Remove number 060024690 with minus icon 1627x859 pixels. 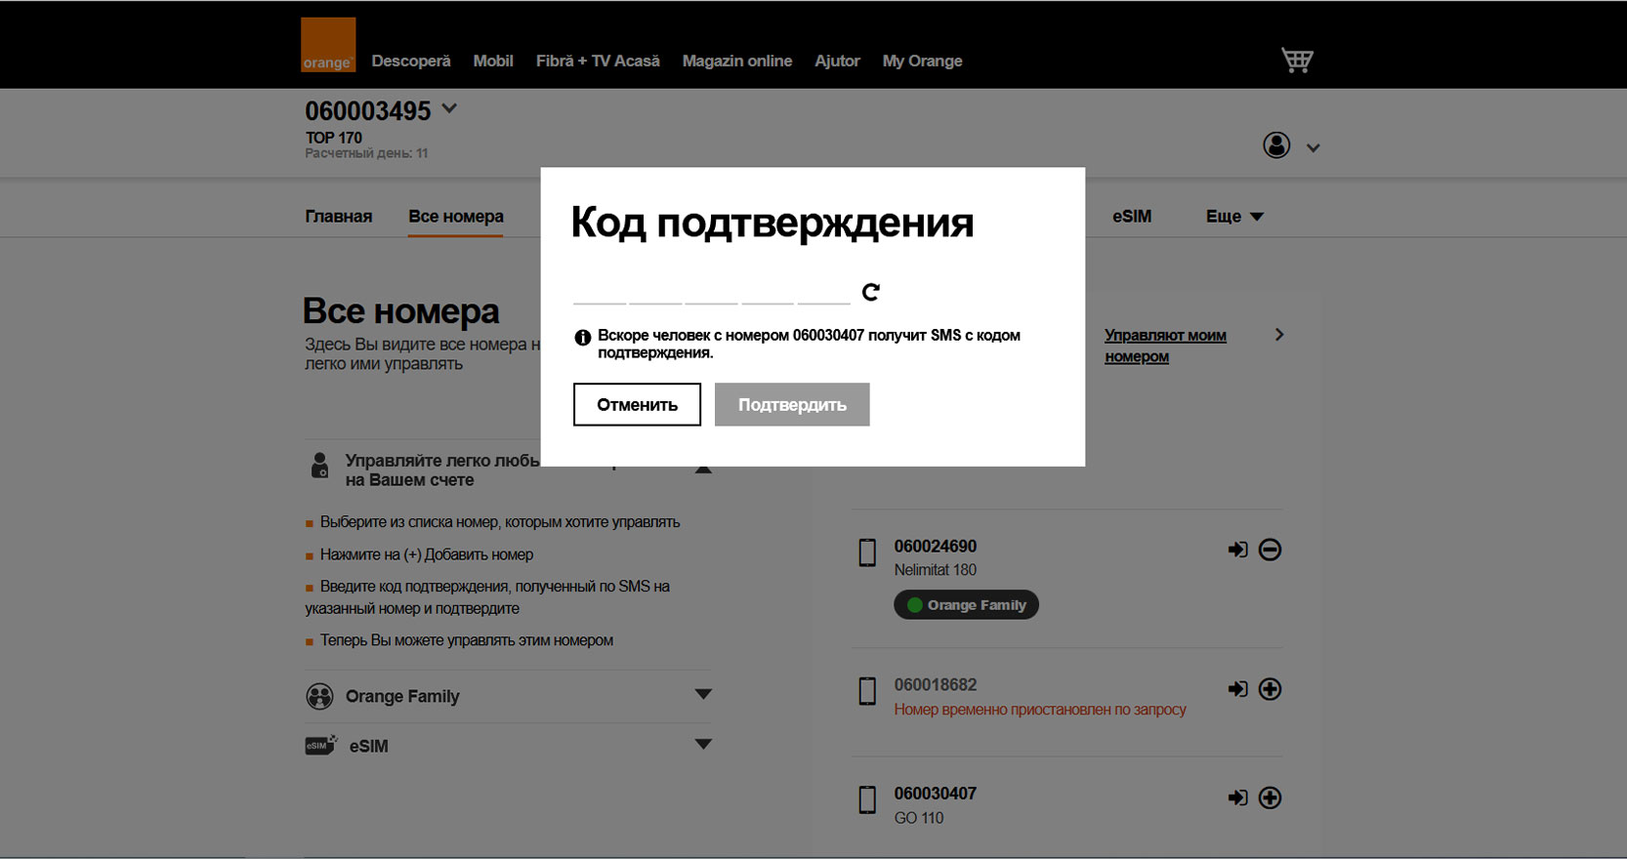pos(1270,550)
